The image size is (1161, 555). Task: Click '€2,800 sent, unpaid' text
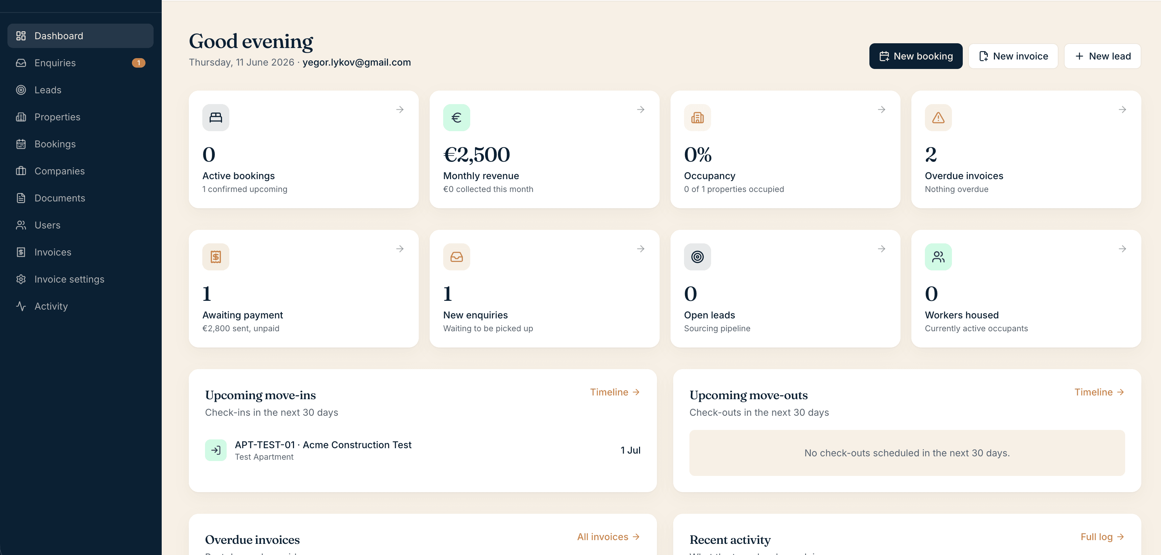tap(241, 329)
